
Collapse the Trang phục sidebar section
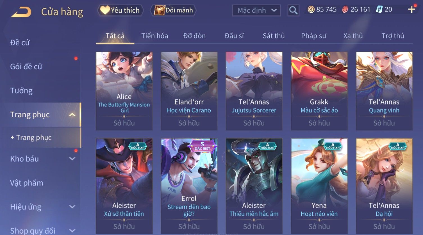72,115
